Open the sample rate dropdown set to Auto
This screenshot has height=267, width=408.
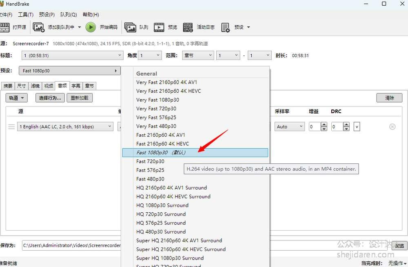click(289, 127)
